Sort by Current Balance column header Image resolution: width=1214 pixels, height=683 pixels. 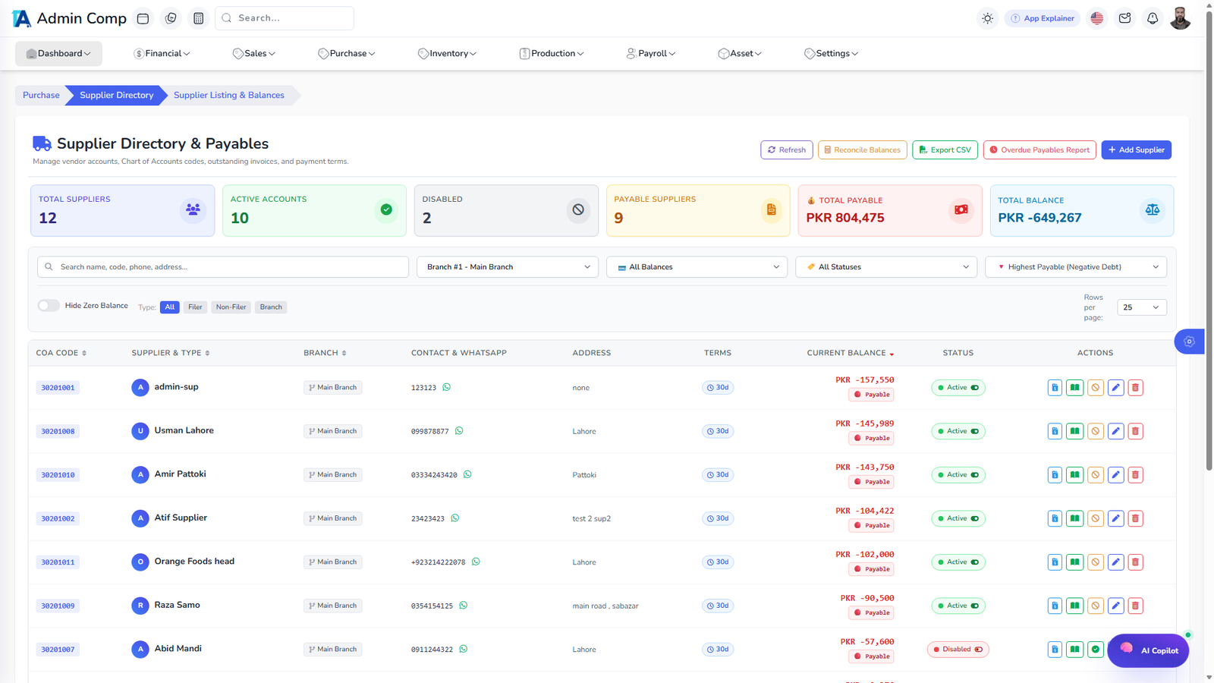tap(850, 353)
